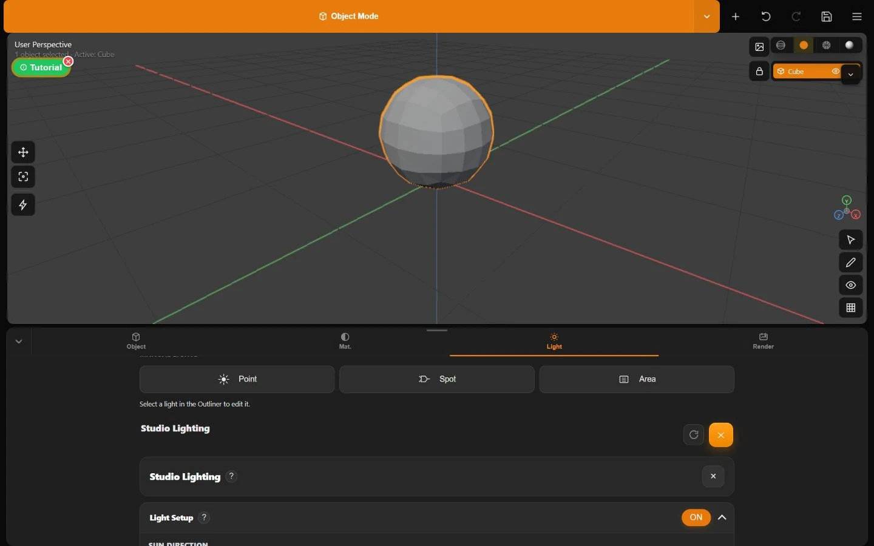Click the sphere mesh in viewport

[436, 132]
